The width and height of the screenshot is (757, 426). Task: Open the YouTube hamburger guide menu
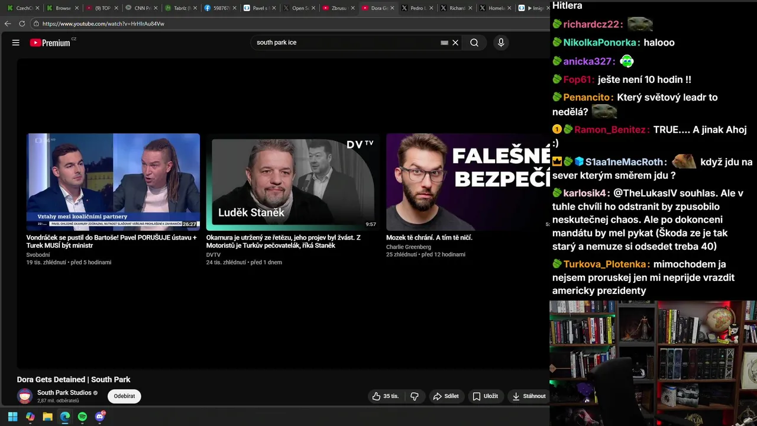[16, 43]
